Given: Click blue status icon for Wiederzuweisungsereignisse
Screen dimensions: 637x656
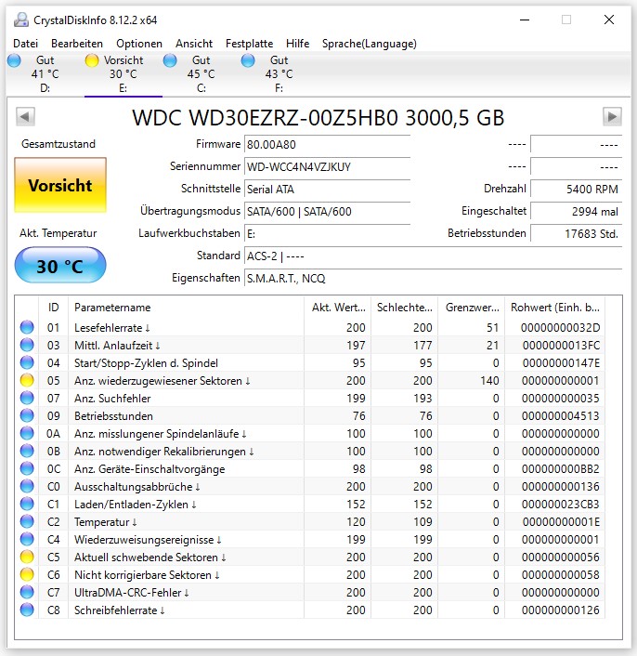Looking at the screenshot, I should coord(27,539).
